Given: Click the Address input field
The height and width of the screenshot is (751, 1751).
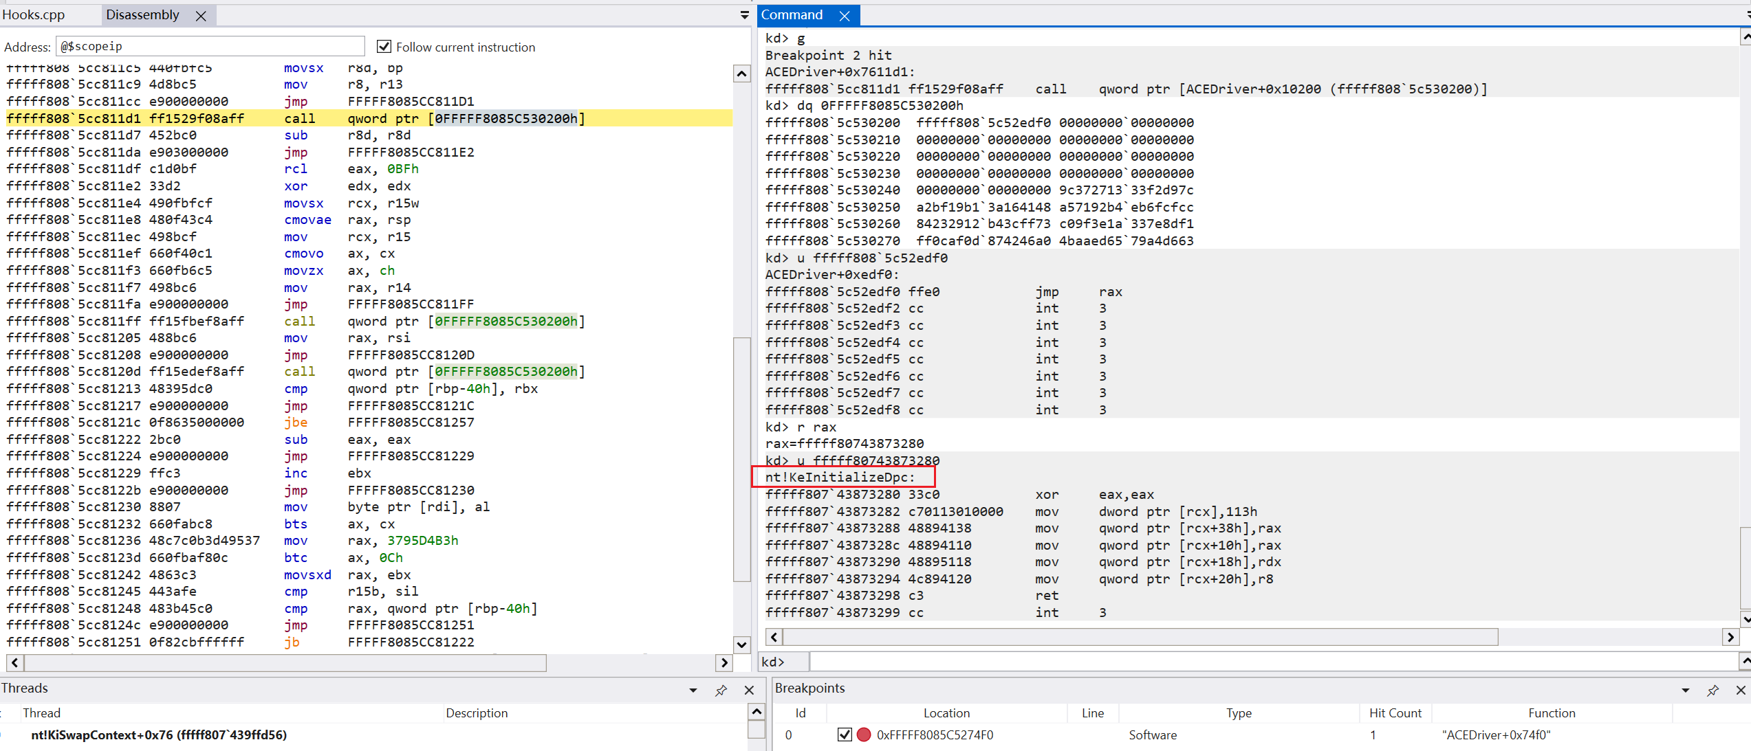Looking at the screenshot, I should click(x=210, y=47).
